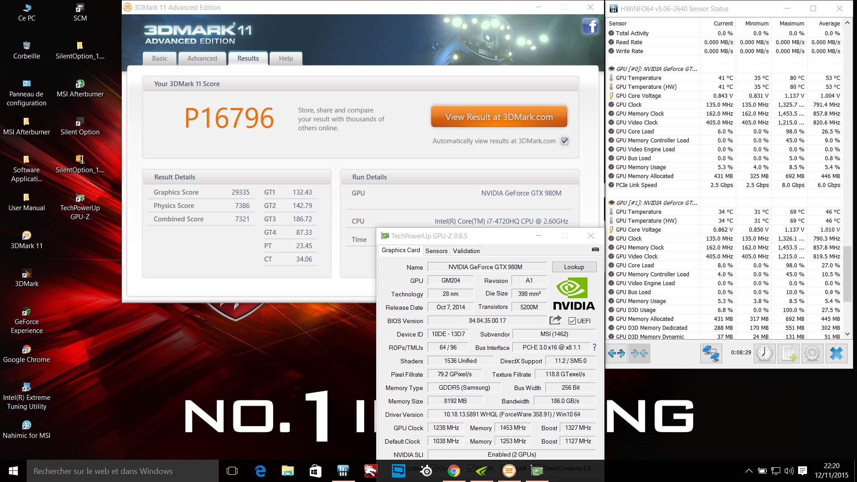Viewport: 857px width, 482px height.
Task: Click the BIOS version share/export icon
Action: tap(555, 320)
